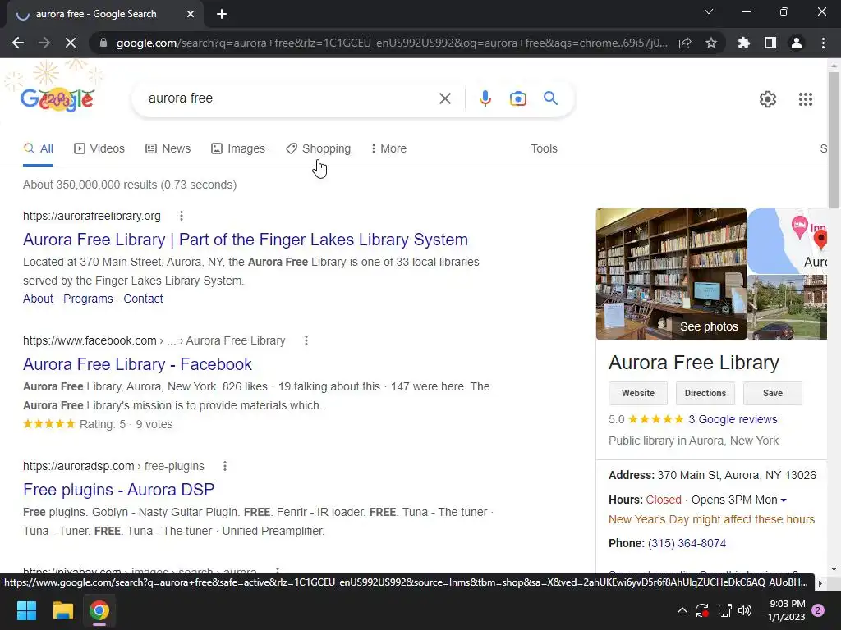The height and width of the screenshot is (630, 841).
Task: Toggle the Chrome side panel icon
Action: (x=770, y=43)
